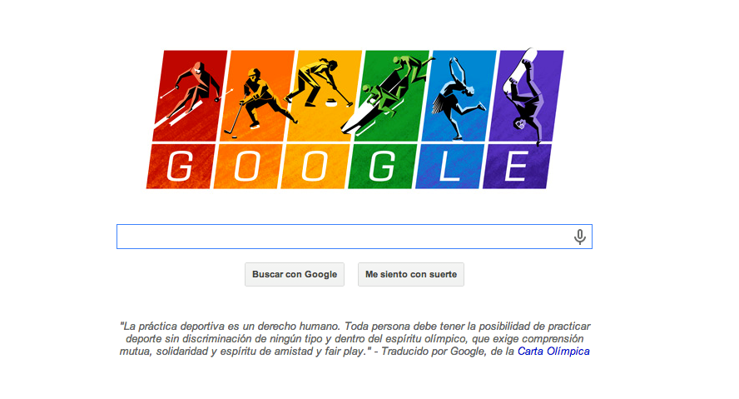Click the purple letter E tile
The image size is (739, 399).
tap(517, 167)
